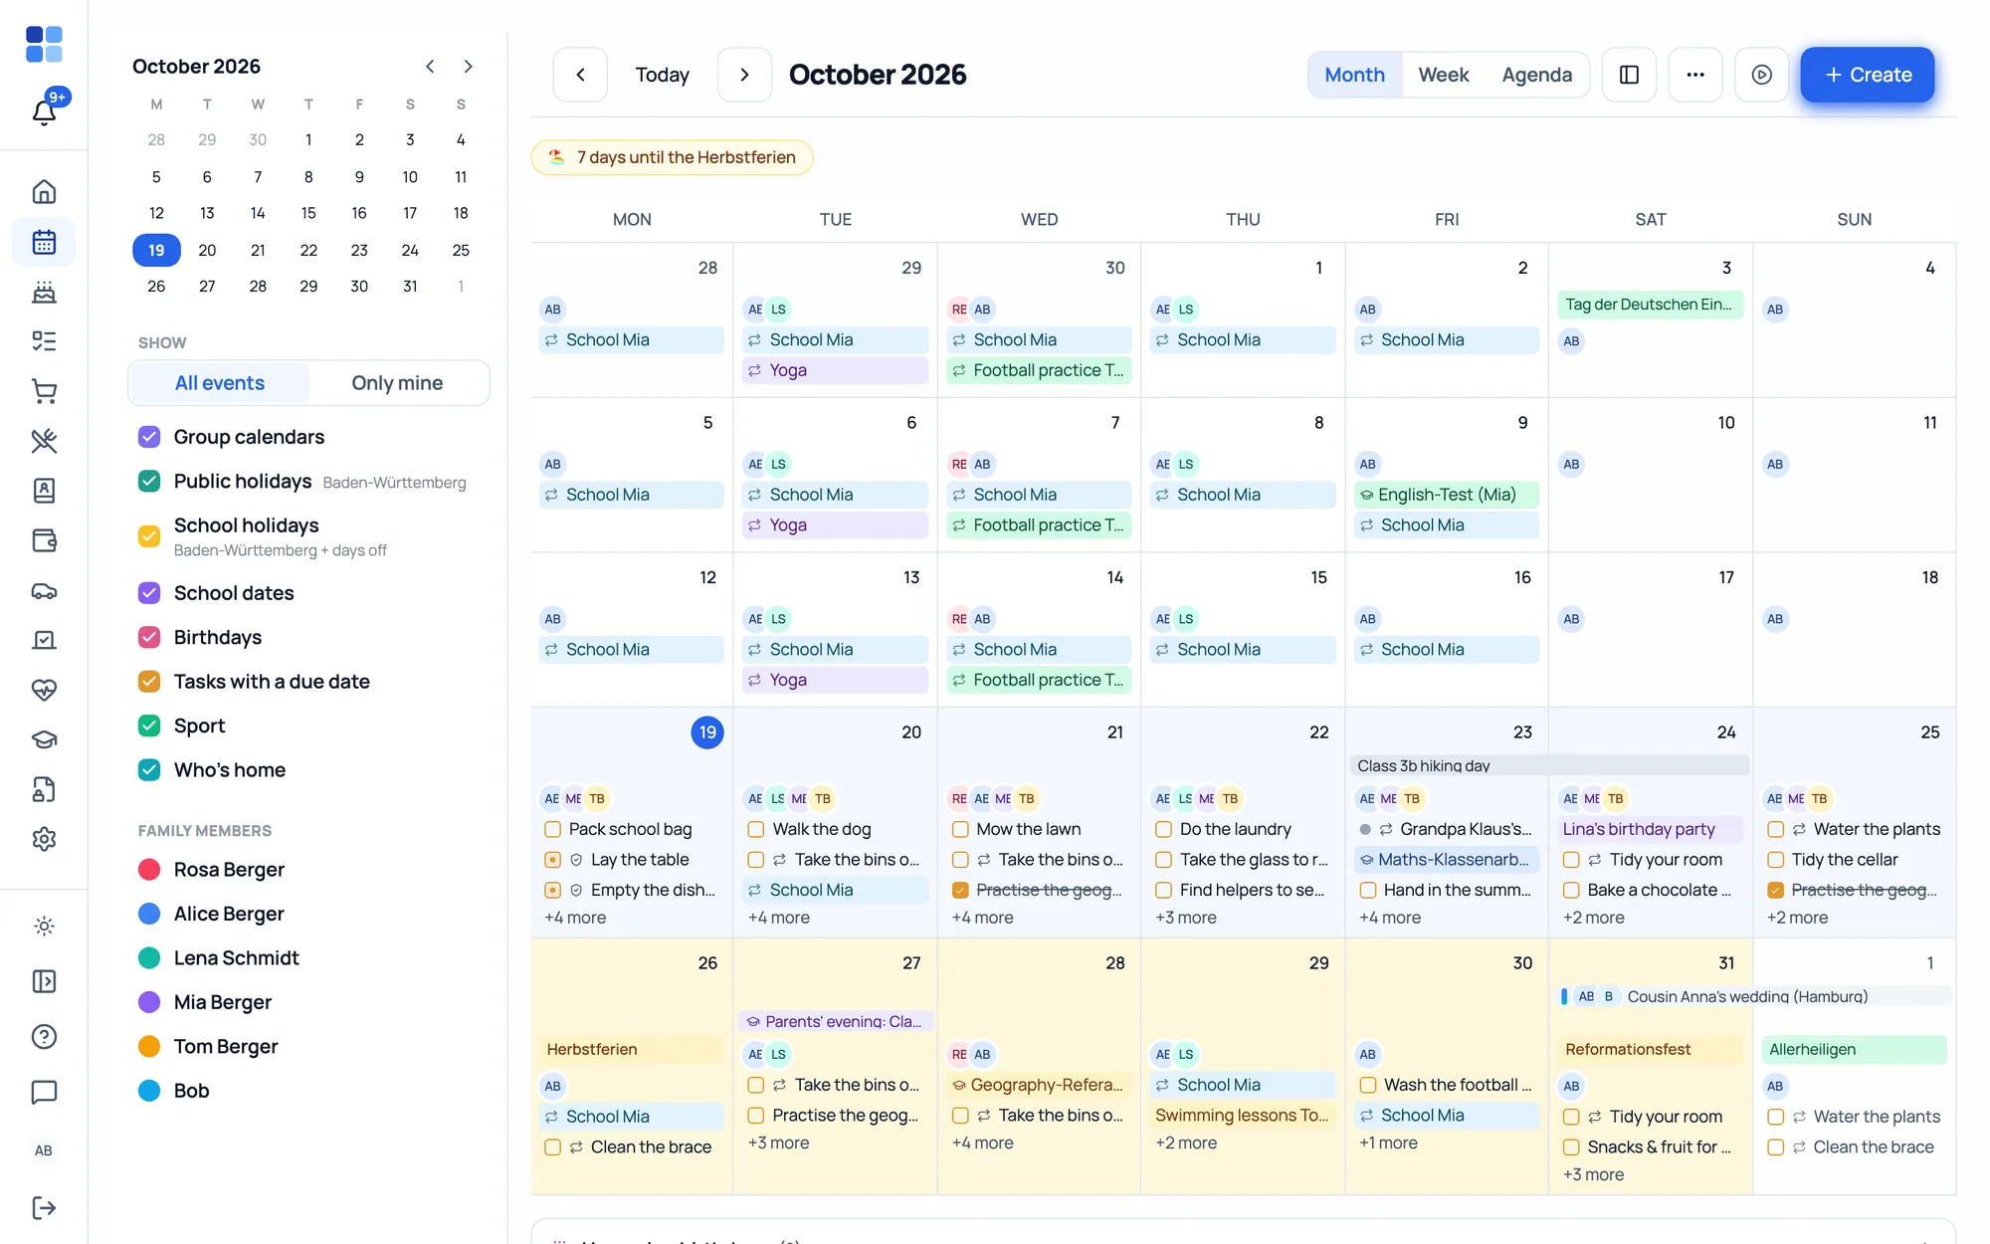Open the birthday cake icon in sidebar

click(x=44, y=292)
